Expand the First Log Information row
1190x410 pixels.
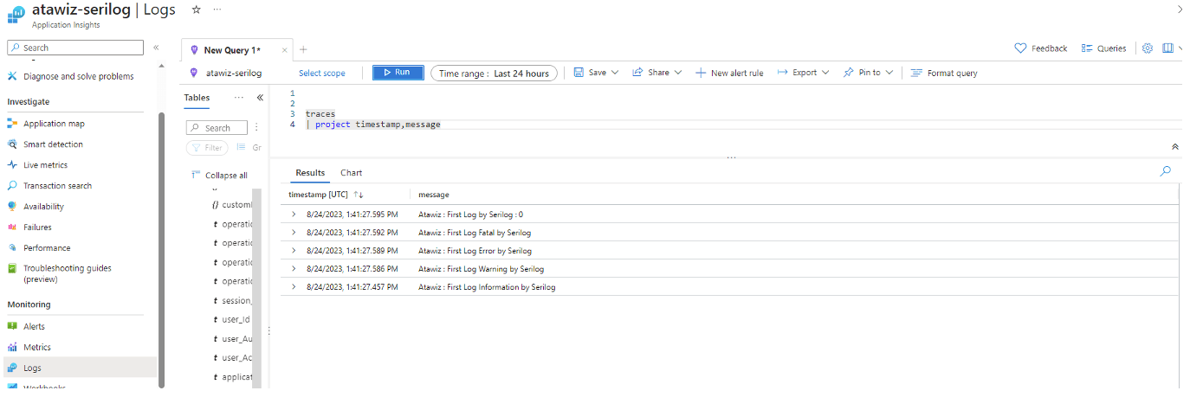(294, 287)
